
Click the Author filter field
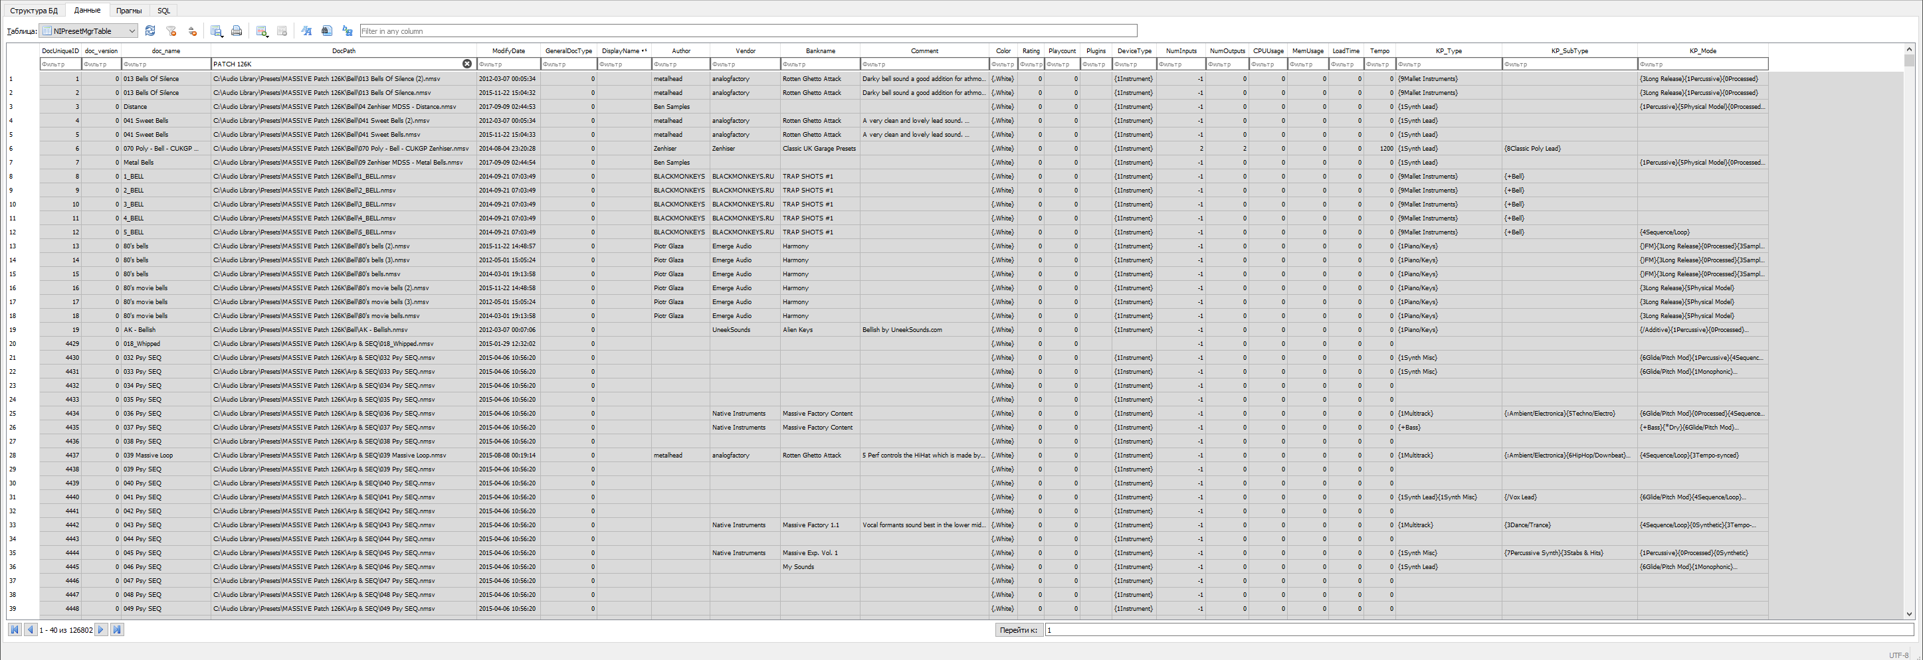pyautogui.click(x=680, y=64)
